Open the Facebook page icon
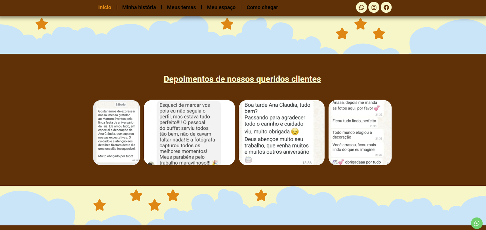 click(386, 8)
